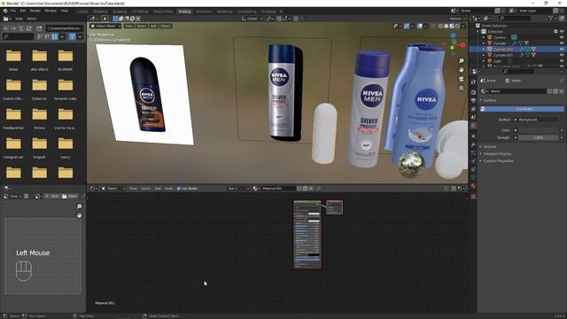Open the viewport Options dropdown
Screen dimensions: 567x319
click(457, 19)
